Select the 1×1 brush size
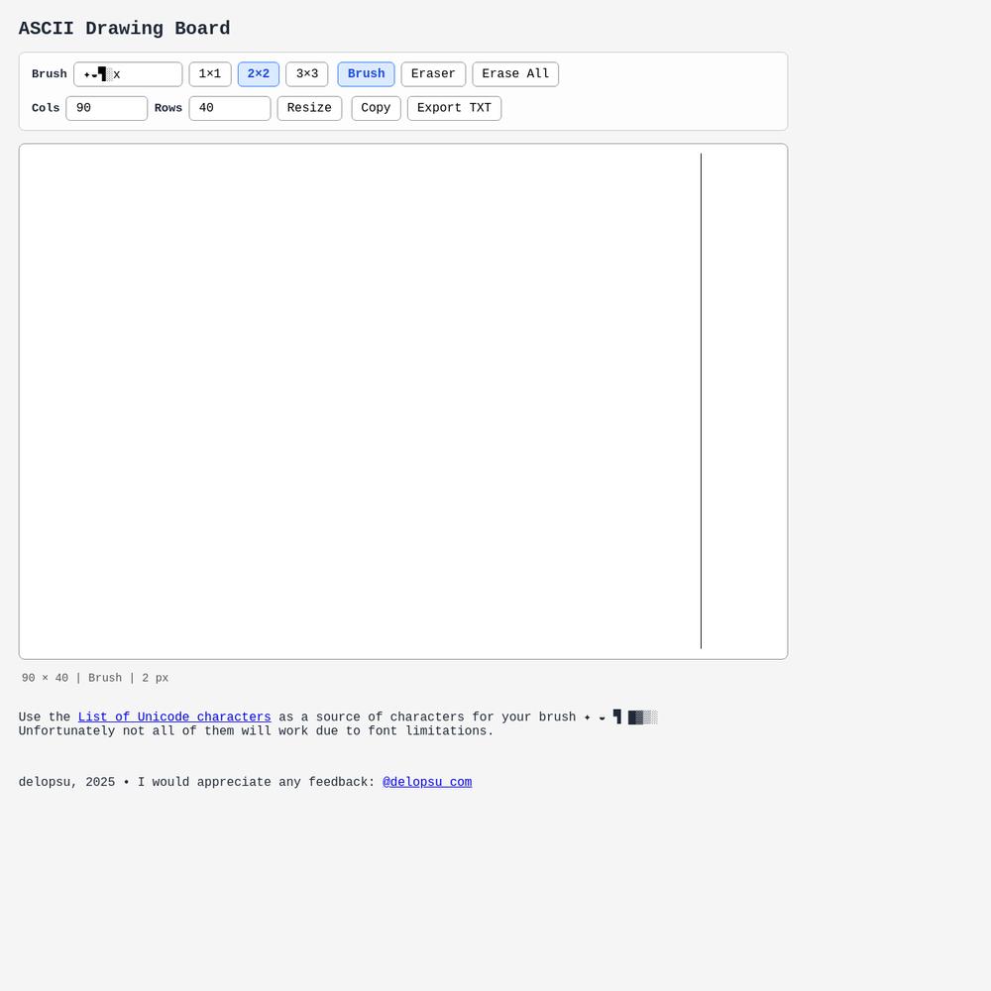Image resolution: width=991 pixels, height=991 pixels. click(210, 74)
